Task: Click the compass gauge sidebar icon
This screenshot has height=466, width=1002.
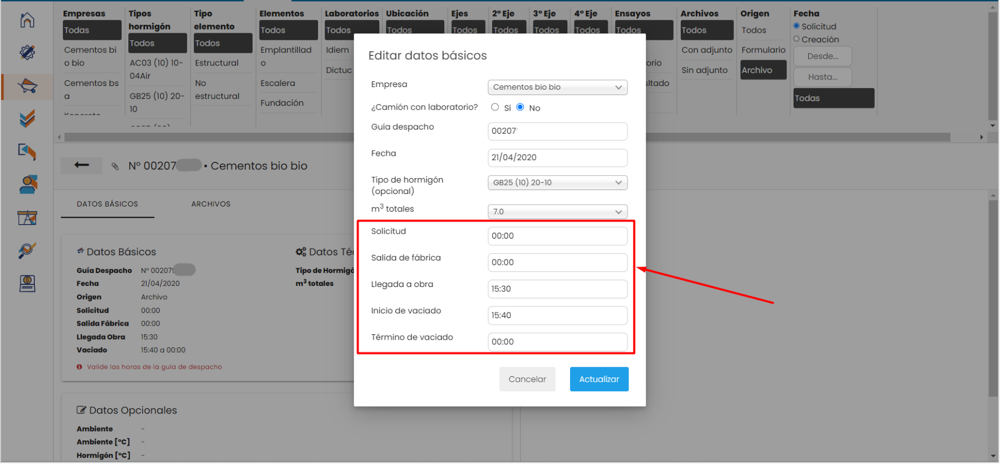Action: (27, 53)
